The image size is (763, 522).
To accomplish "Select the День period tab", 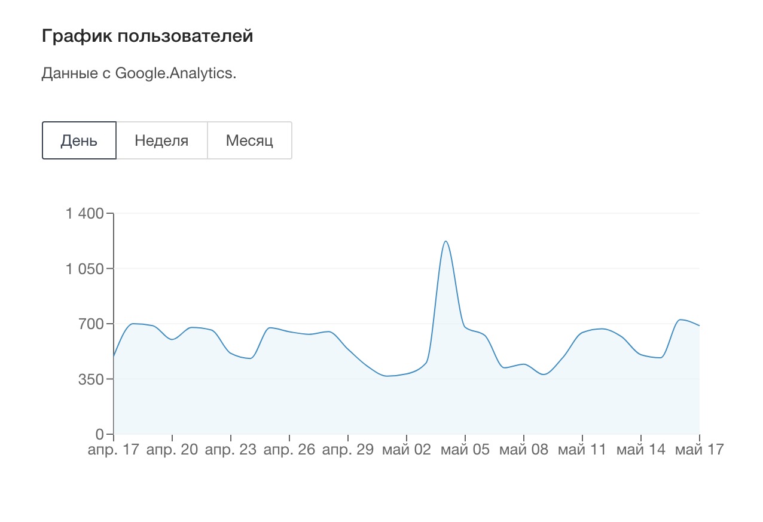I will [79, 141].
